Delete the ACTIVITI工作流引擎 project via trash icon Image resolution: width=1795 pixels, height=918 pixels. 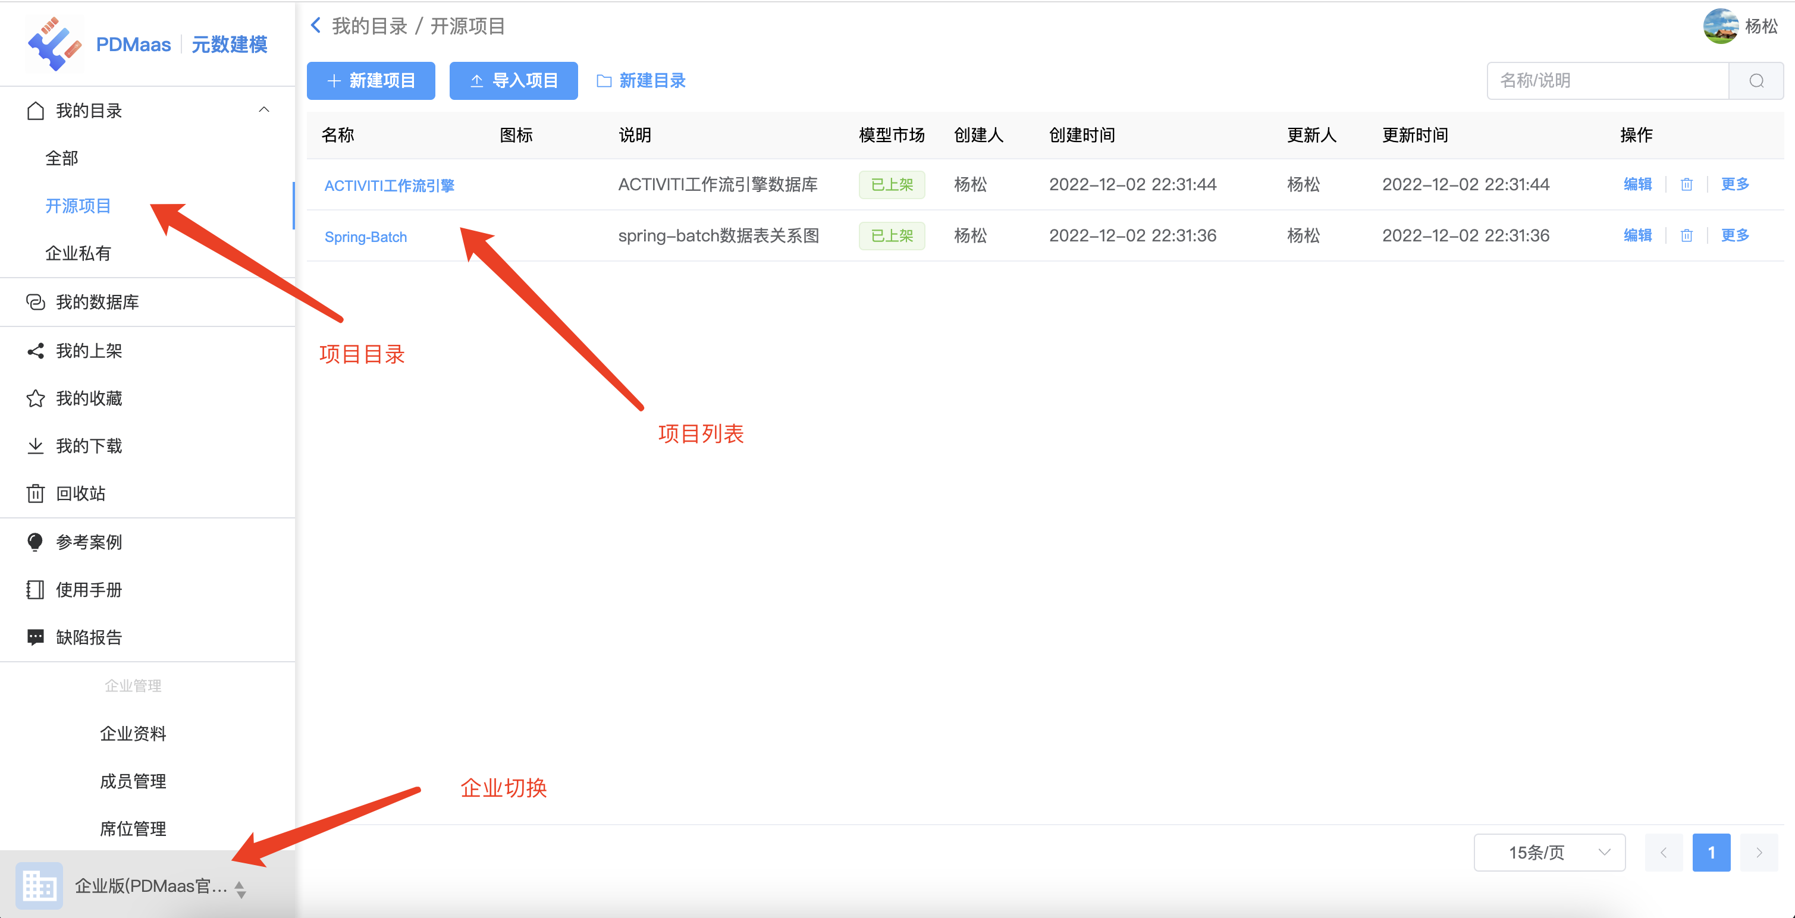(1686, 184)
